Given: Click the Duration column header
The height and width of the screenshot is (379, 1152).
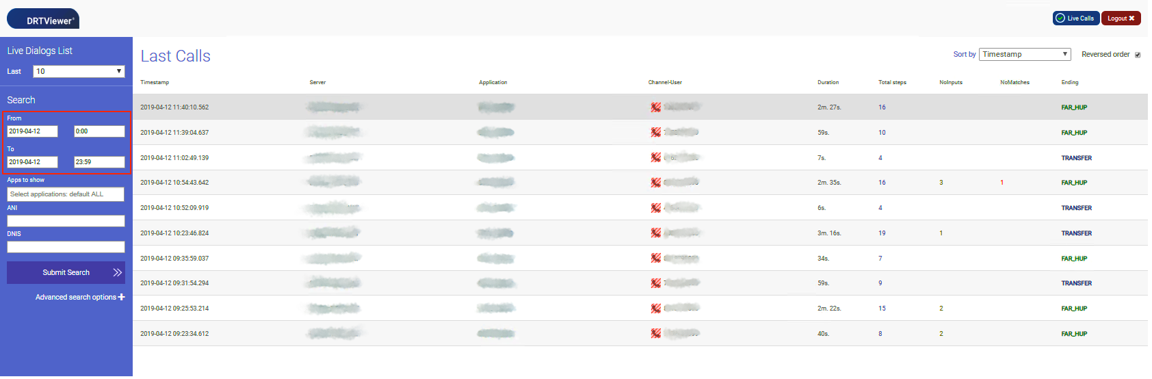Looking at the screenshot, I should coord(828,82).
